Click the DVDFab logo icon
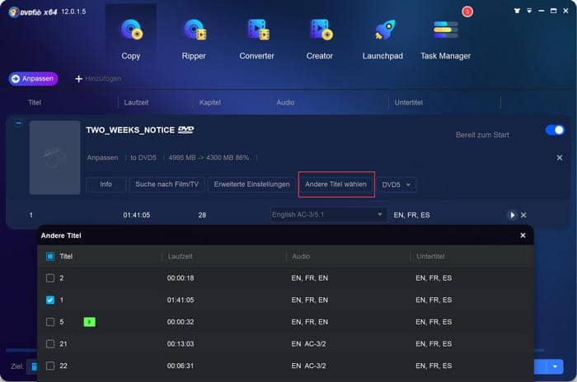The width and height of the screenshot is (577, 382). (x=14, y=12)
